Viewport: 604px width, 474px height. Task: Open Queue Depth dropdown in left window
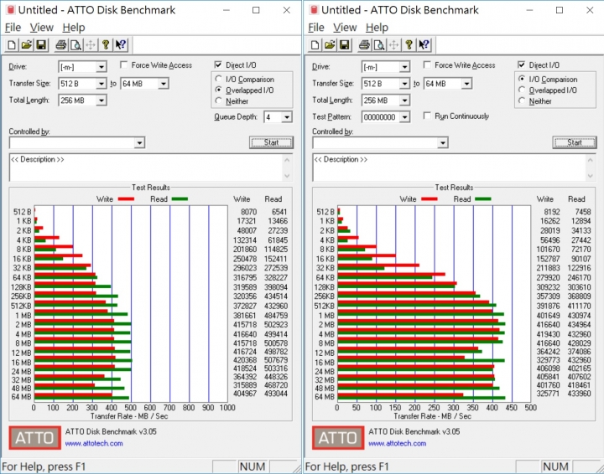(x=287, y=117)
